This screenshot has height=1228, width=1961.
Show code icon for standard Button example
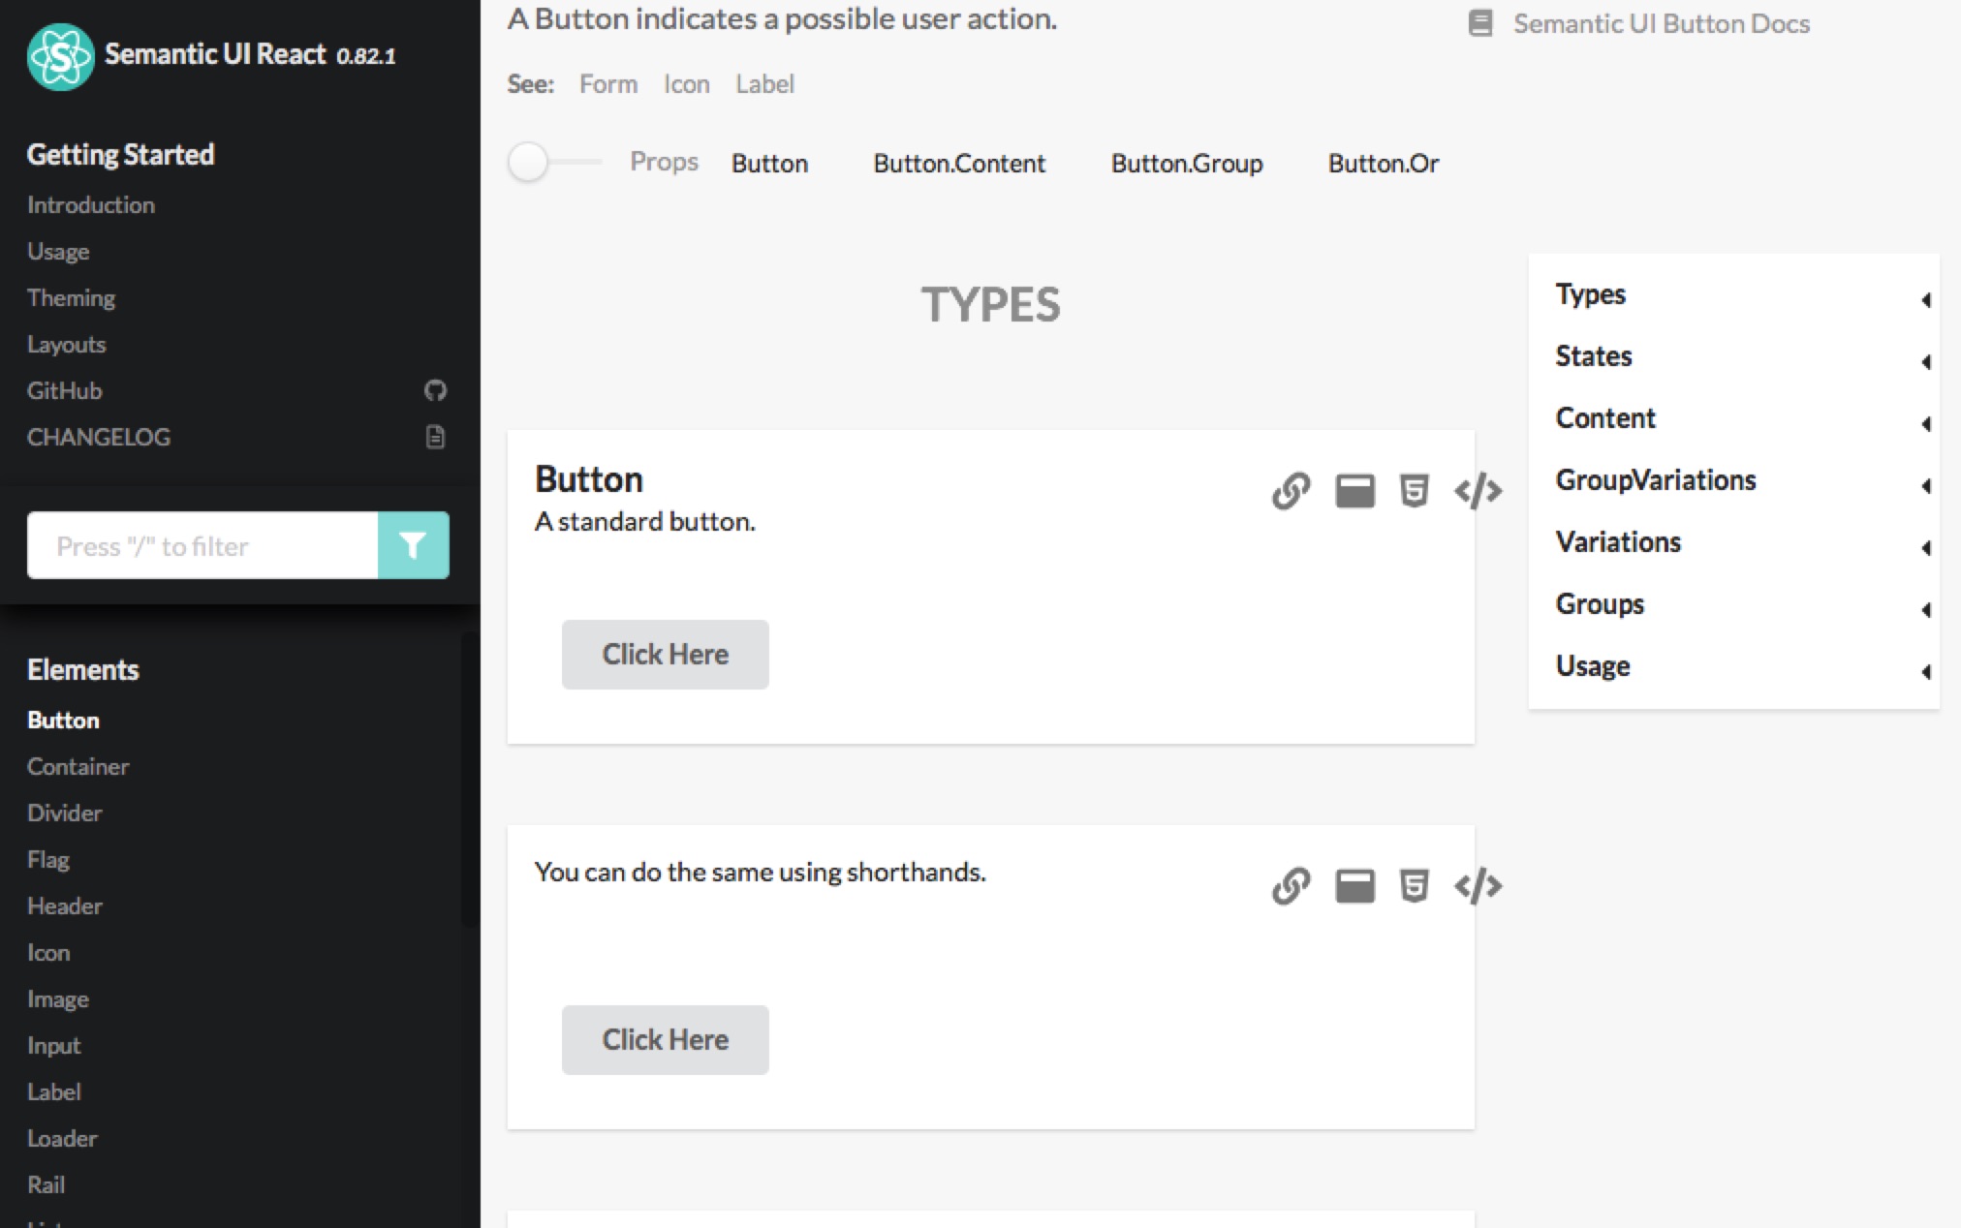[1478, 491]
